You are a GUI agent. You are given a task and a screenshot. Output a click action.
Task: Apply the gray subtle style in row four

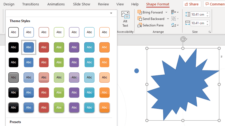point(13,78)
